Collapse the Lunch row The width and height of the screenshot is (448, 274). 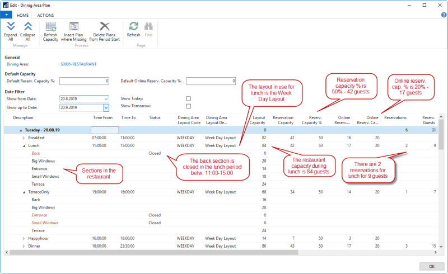[x=24, y=145]
